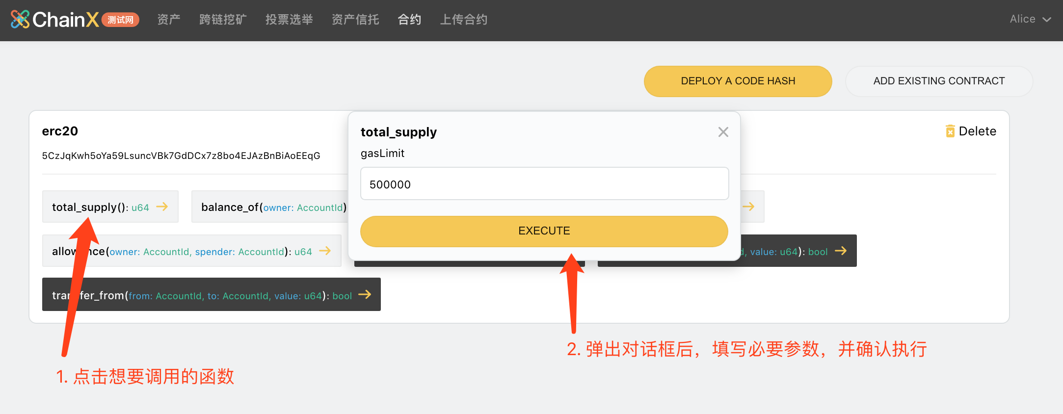Image resolution: width=1063 pixels, height=414 pixels.
Task: Click the ChainX logo
Action: coord(54,20)
